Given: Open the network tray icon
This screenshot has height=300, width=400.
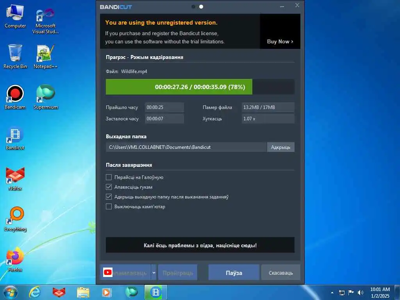Looking at the screenshot, I should click(341, 293).
